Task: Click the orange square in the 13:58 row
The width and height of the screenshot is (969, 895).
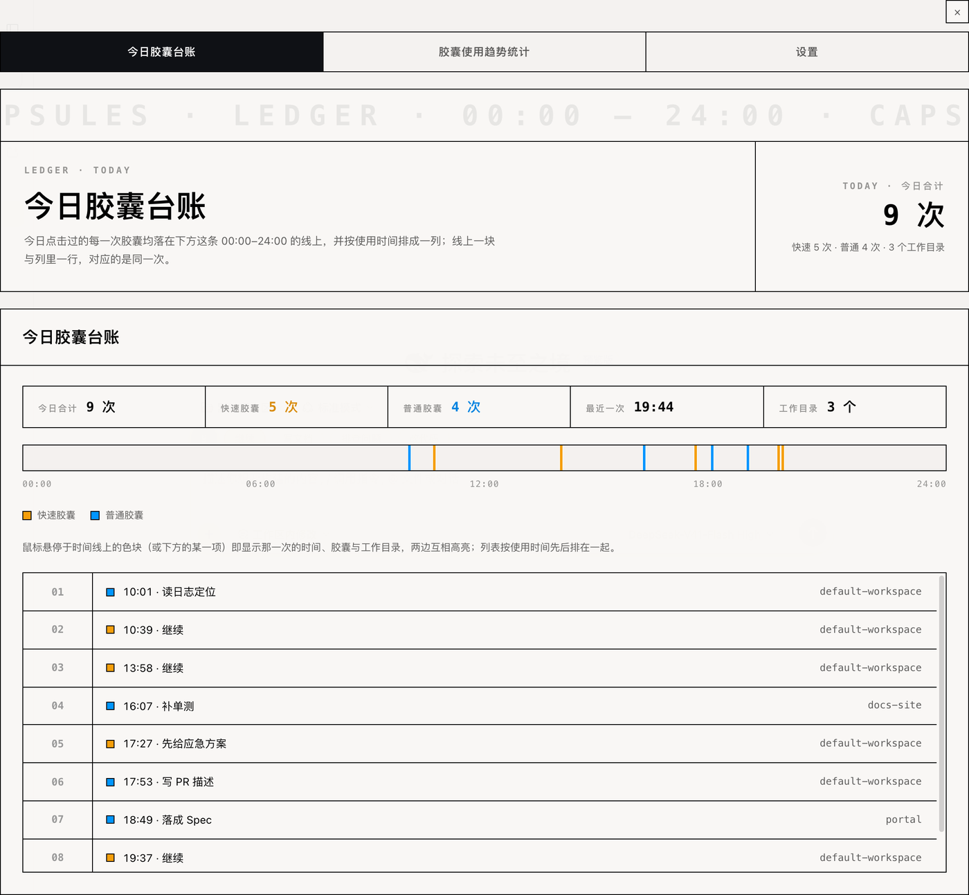Action: coord(110,668)
